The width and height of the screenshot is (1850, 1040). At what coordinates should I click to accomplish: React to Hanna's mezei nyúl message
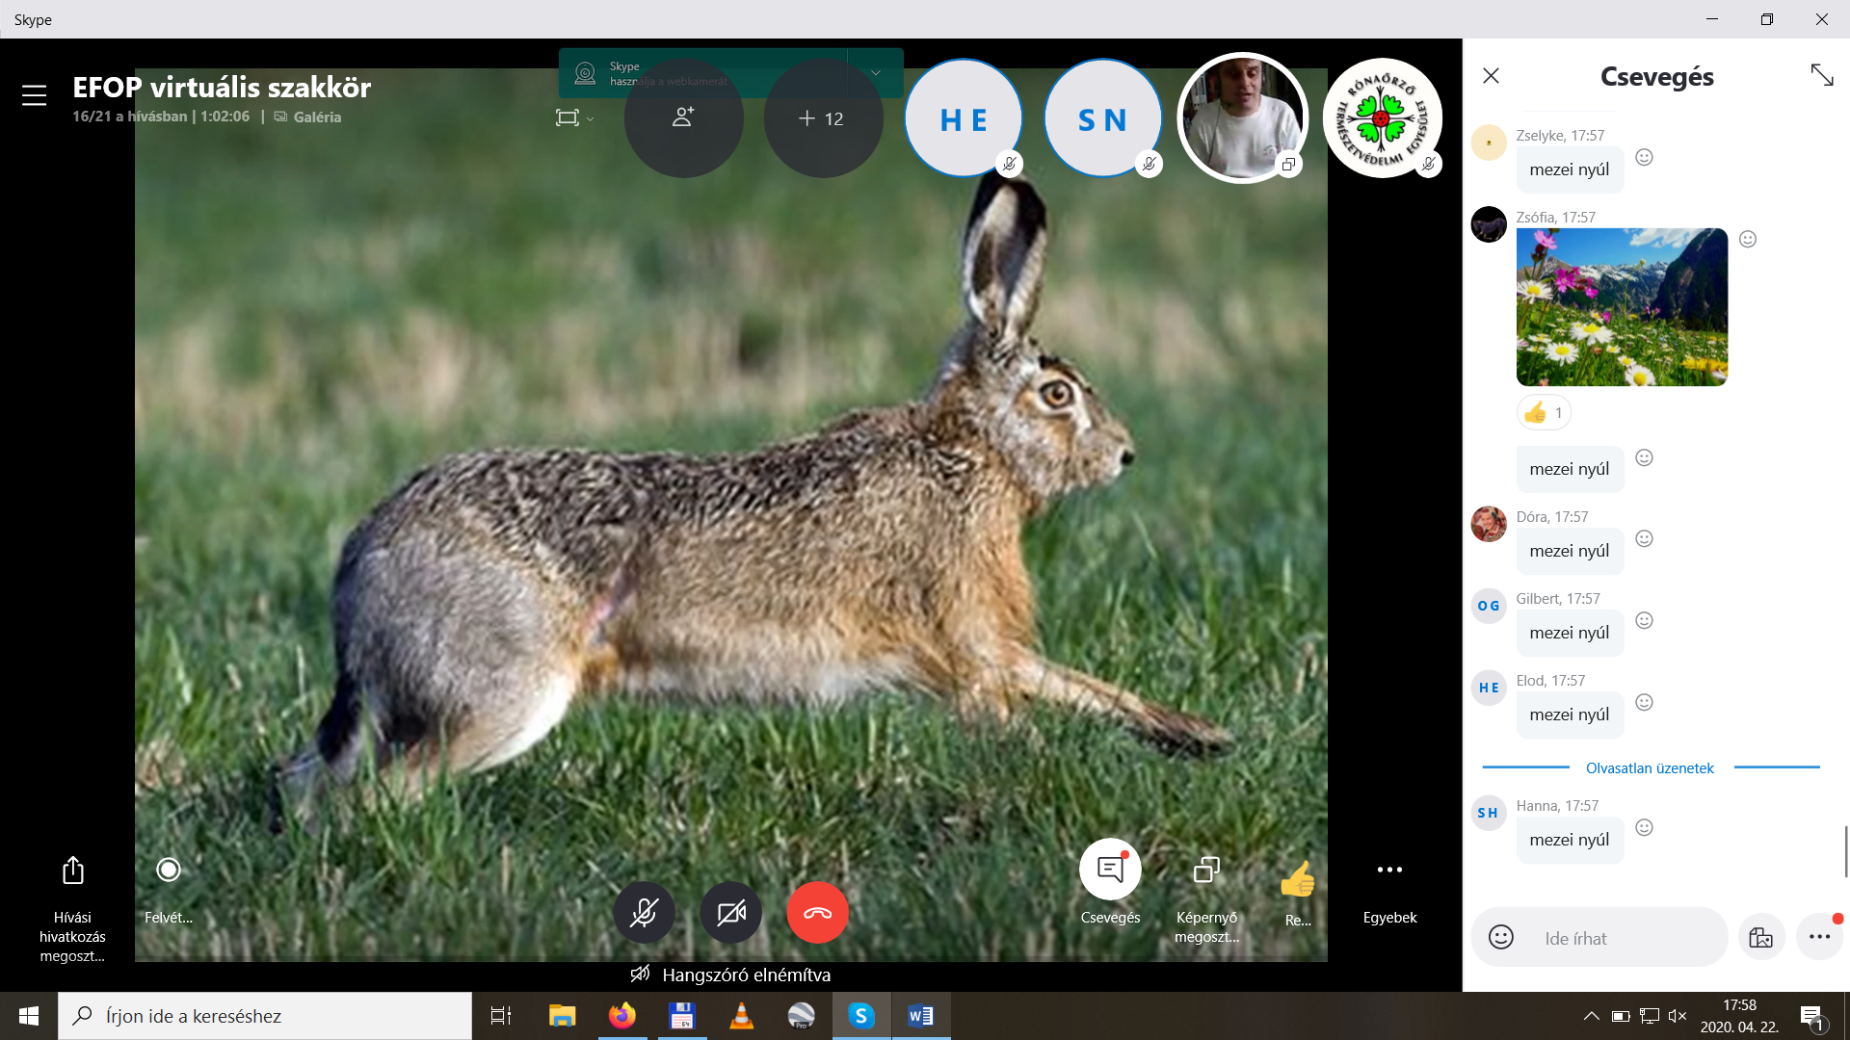pyautogui.click(x=1645, y=827)
